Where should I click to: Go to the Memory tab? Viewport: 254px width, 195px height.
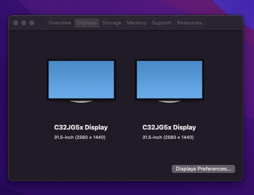pos(137,23)
